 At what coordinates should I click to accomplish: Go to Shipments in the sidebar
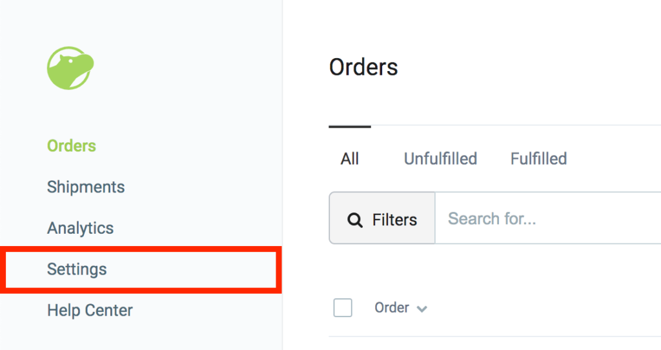pos(86,187)
